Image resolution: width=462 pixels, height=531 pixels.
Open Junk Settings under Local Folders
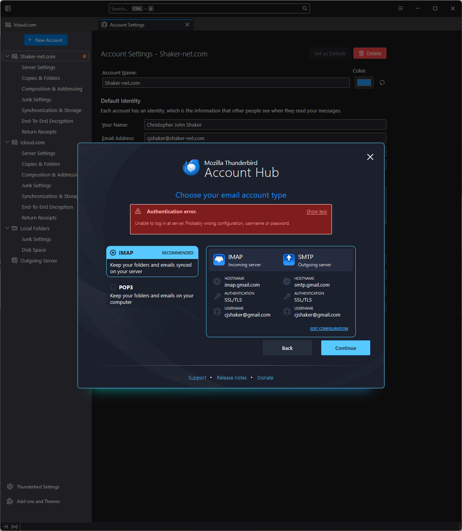(x=36, y=239)
